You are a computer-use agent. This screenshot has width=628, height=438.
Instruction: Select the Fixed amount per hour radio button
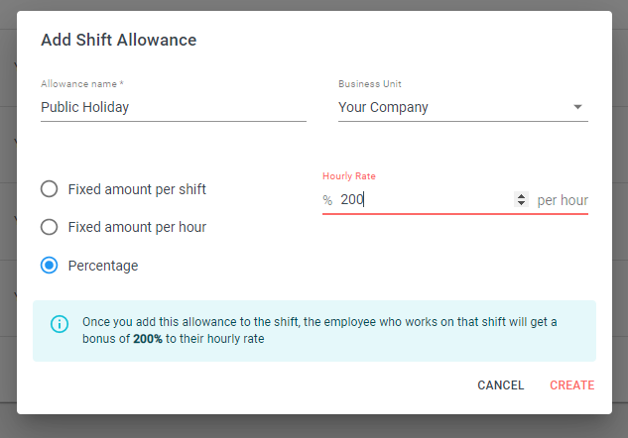point(50,227)
